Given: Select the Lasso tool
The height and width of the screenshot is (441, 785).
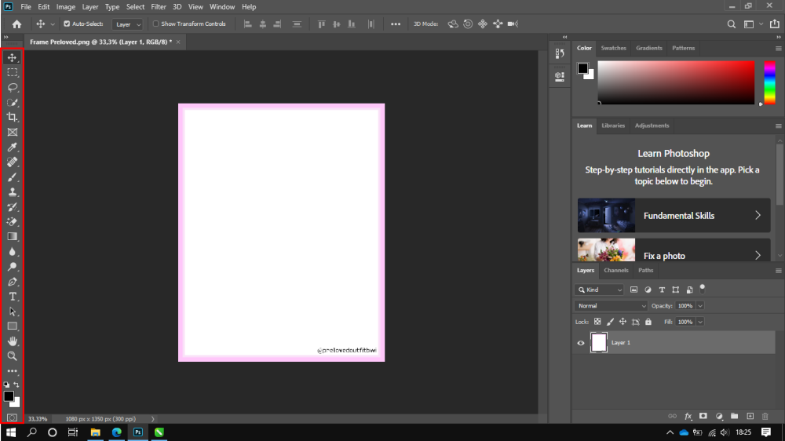Looking at the screenshot, I should point(13,87).
